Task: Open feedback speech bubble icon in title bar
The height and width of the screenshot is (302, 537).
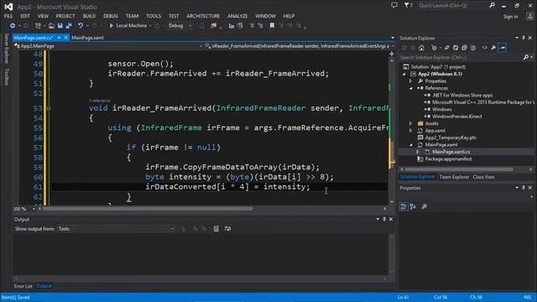Action: [x=394, y=5]
